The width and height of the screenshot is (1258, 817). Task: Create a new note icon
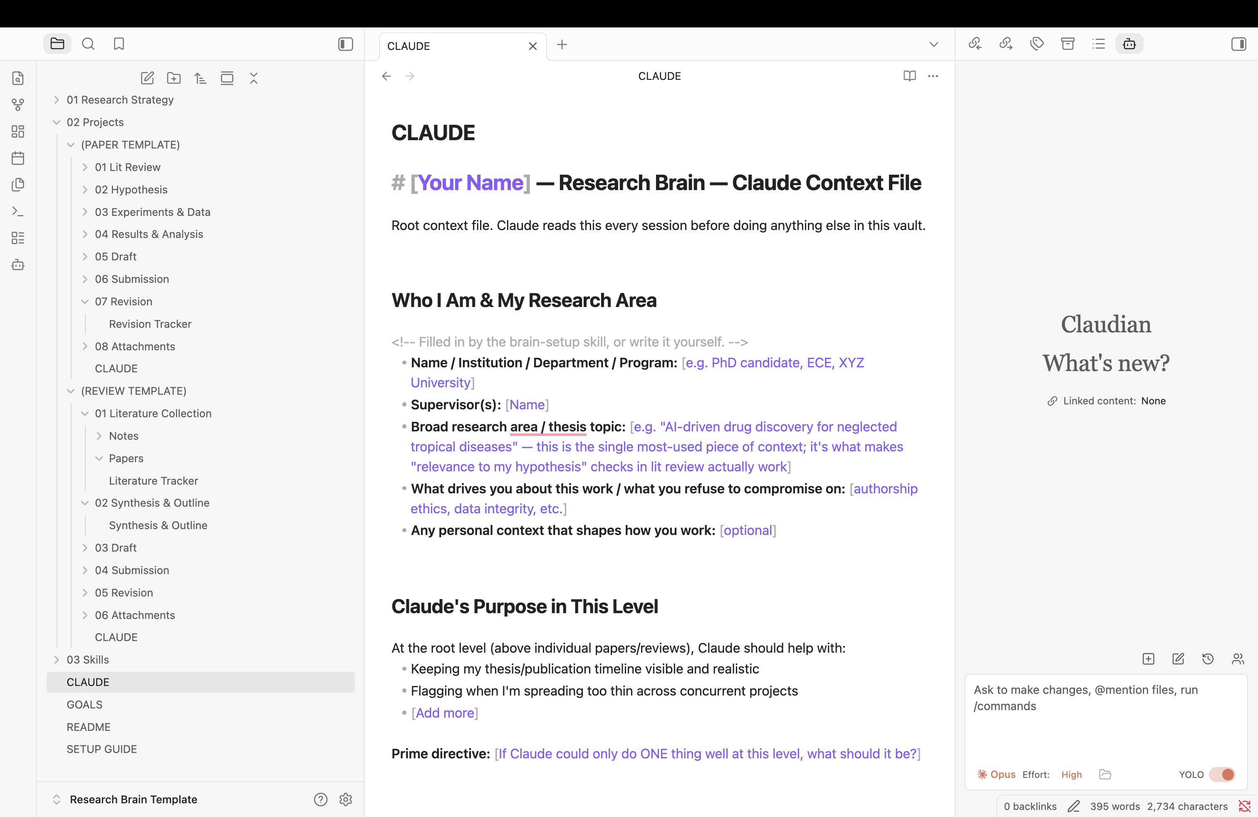point(147,78)
